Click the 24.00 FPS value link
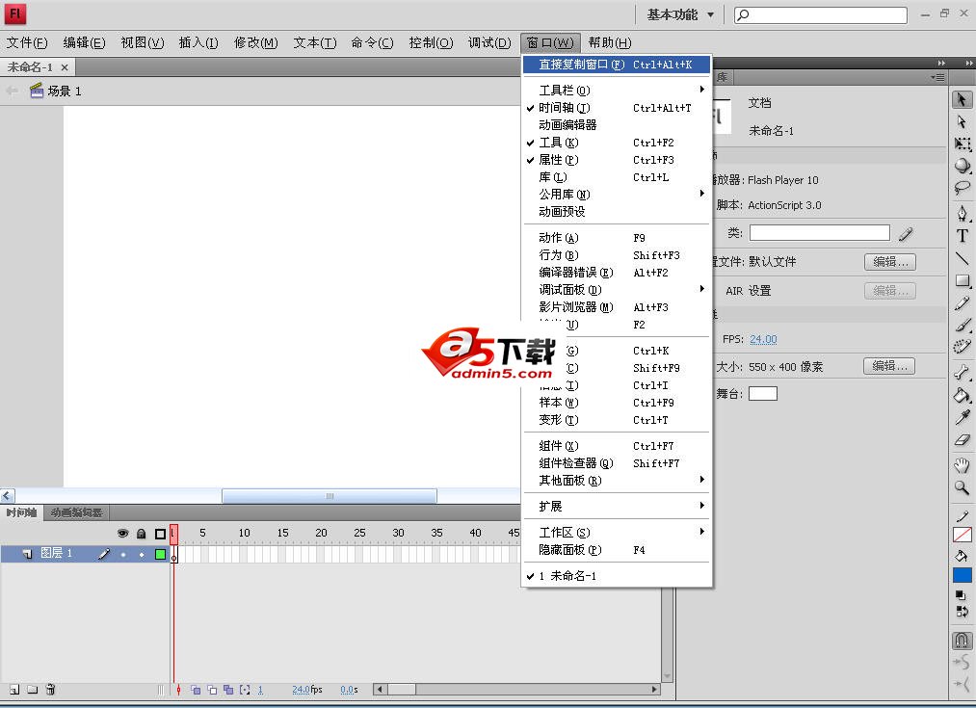This screenshot has height=708, width=976. [x=763, y=339]
